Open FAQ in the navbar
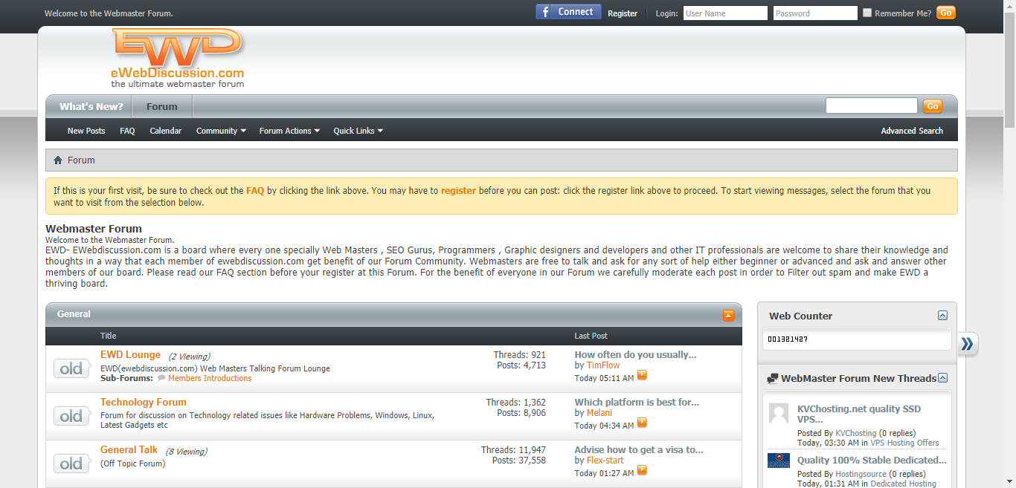Screen dimensions: 1016x488 point(127,131)
